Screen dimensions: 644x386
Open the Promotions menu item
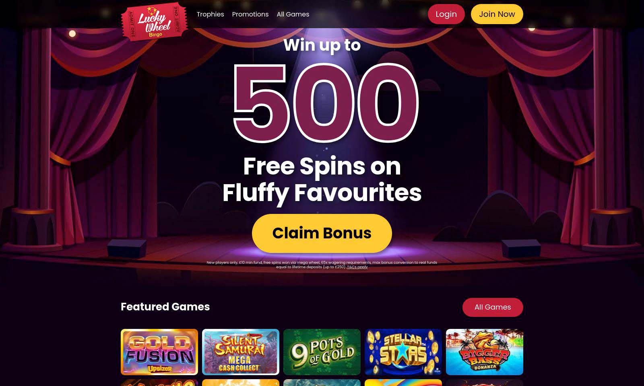coord(250,14)
